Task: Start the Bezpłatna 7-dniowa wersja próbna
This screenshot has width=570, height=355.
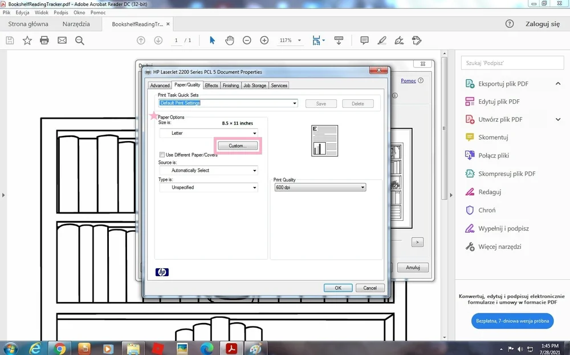Action: [512, 321]
